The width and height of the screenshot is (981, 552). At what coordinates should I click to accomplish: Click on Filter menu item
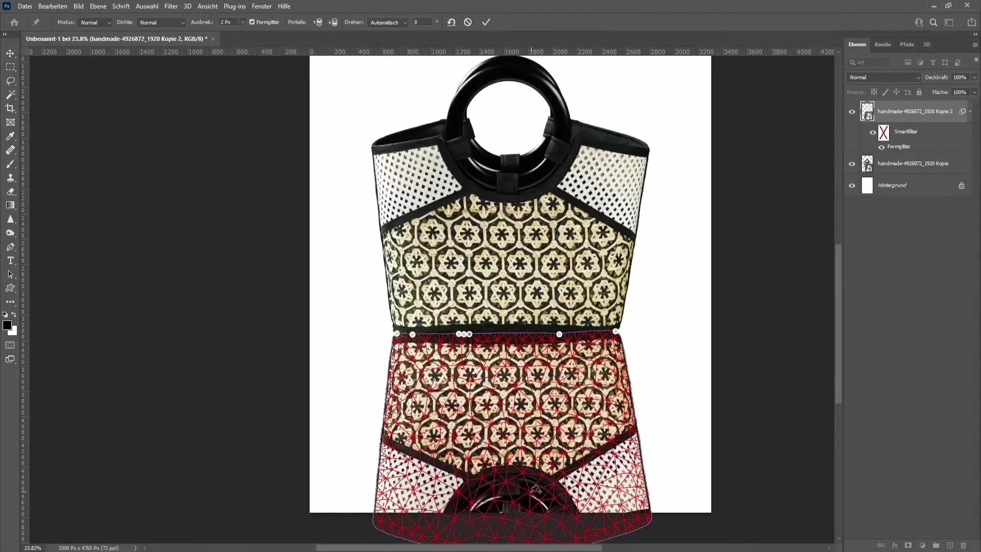point(171,6)
